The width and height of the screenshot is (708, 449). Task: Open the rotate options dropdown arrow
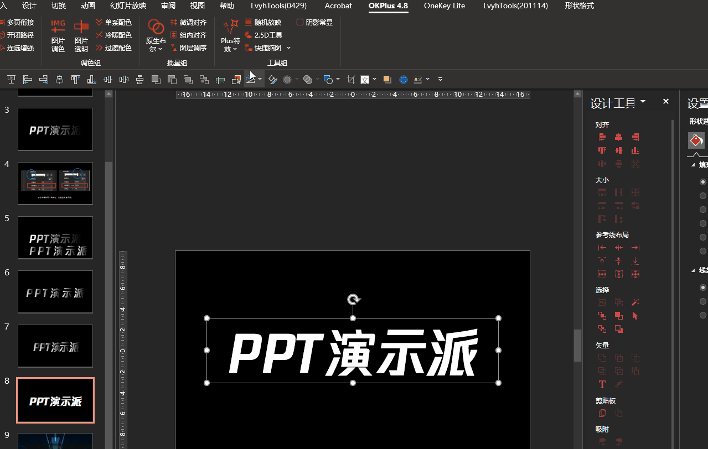[x=260, y=79]
